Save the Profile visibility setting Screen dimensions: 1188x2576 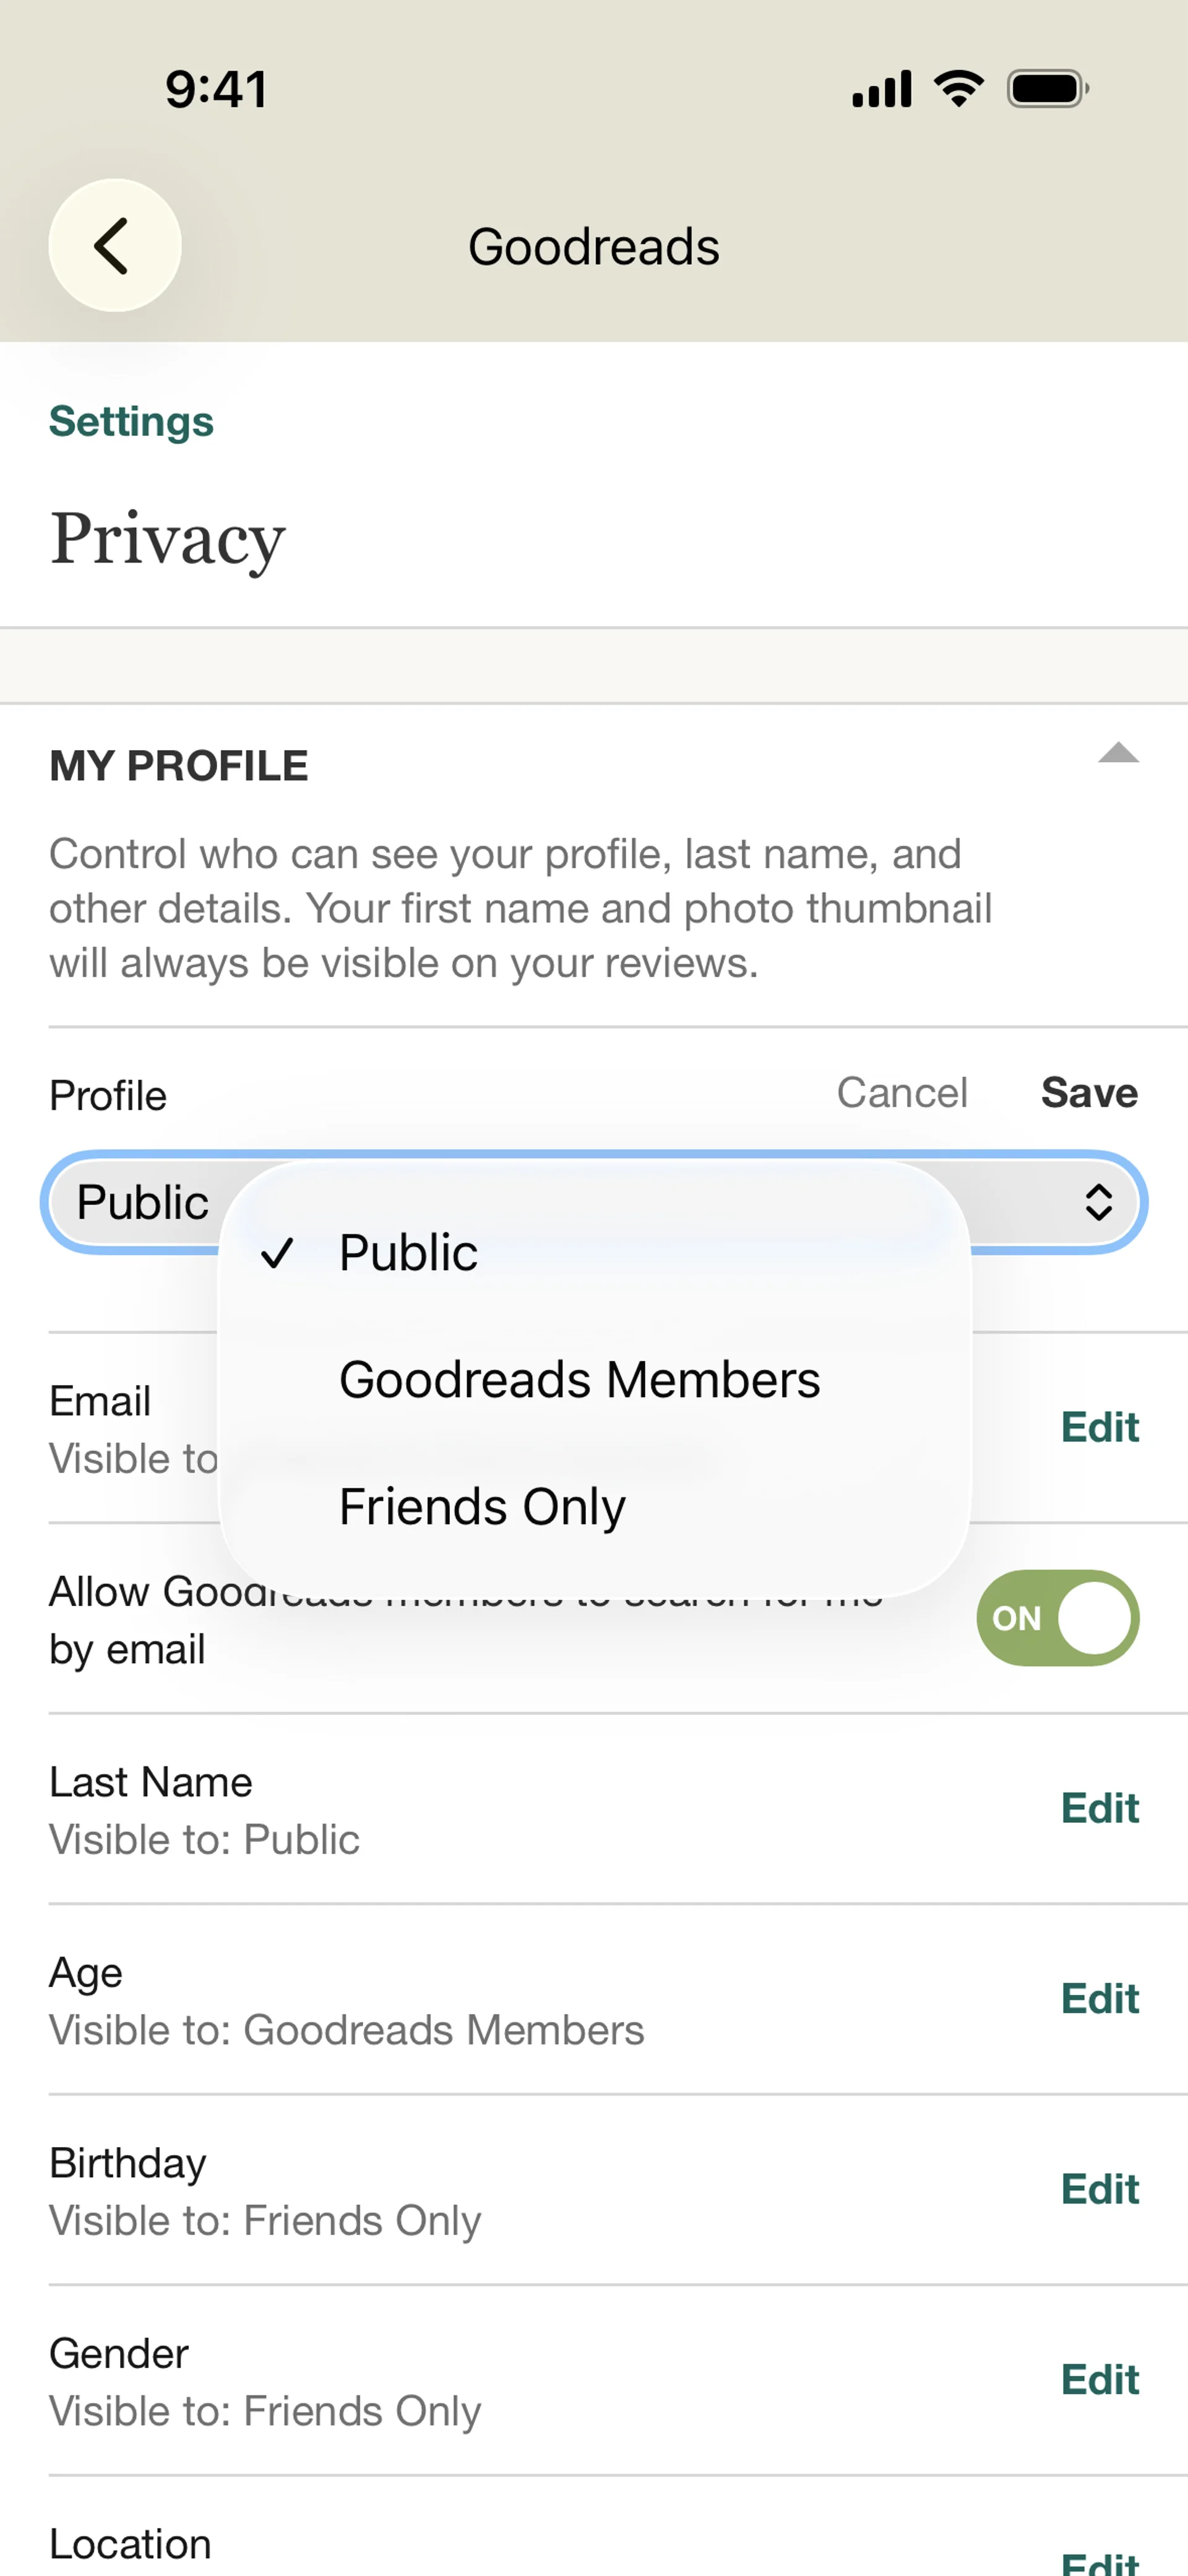pos(1088,1093)
